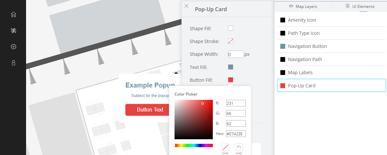Viewport: 387px width, 155px height.
Task: Open the Shape Stroke color swatch
Action: (231, 41)
